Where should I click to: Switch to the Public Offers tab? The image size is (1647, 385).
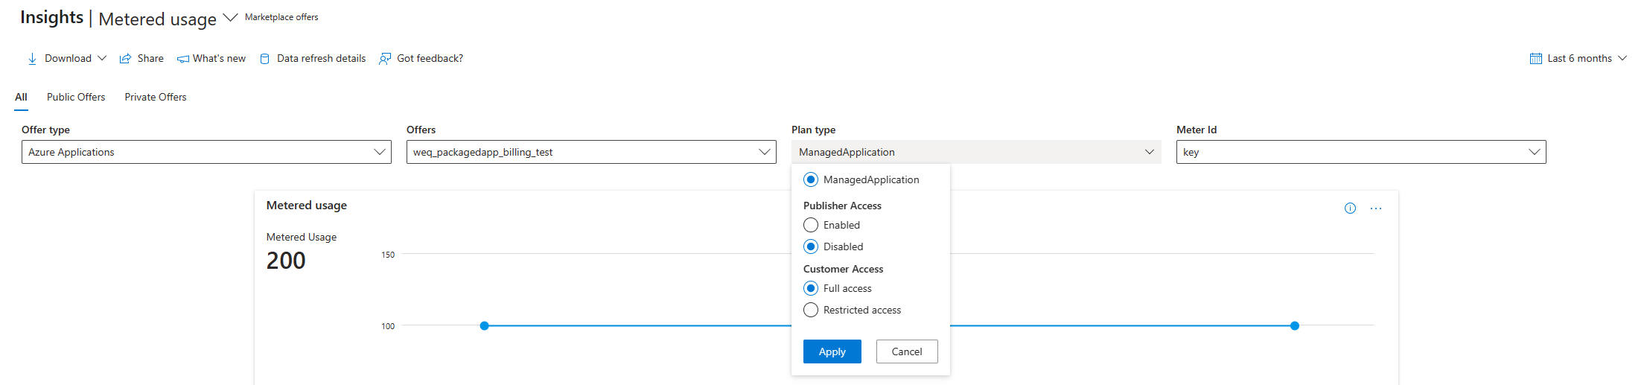coord(76,97)
